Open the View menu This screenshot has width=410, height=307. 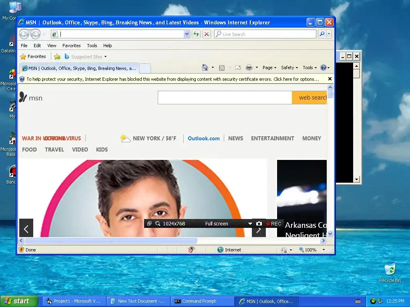coord(52,46)
